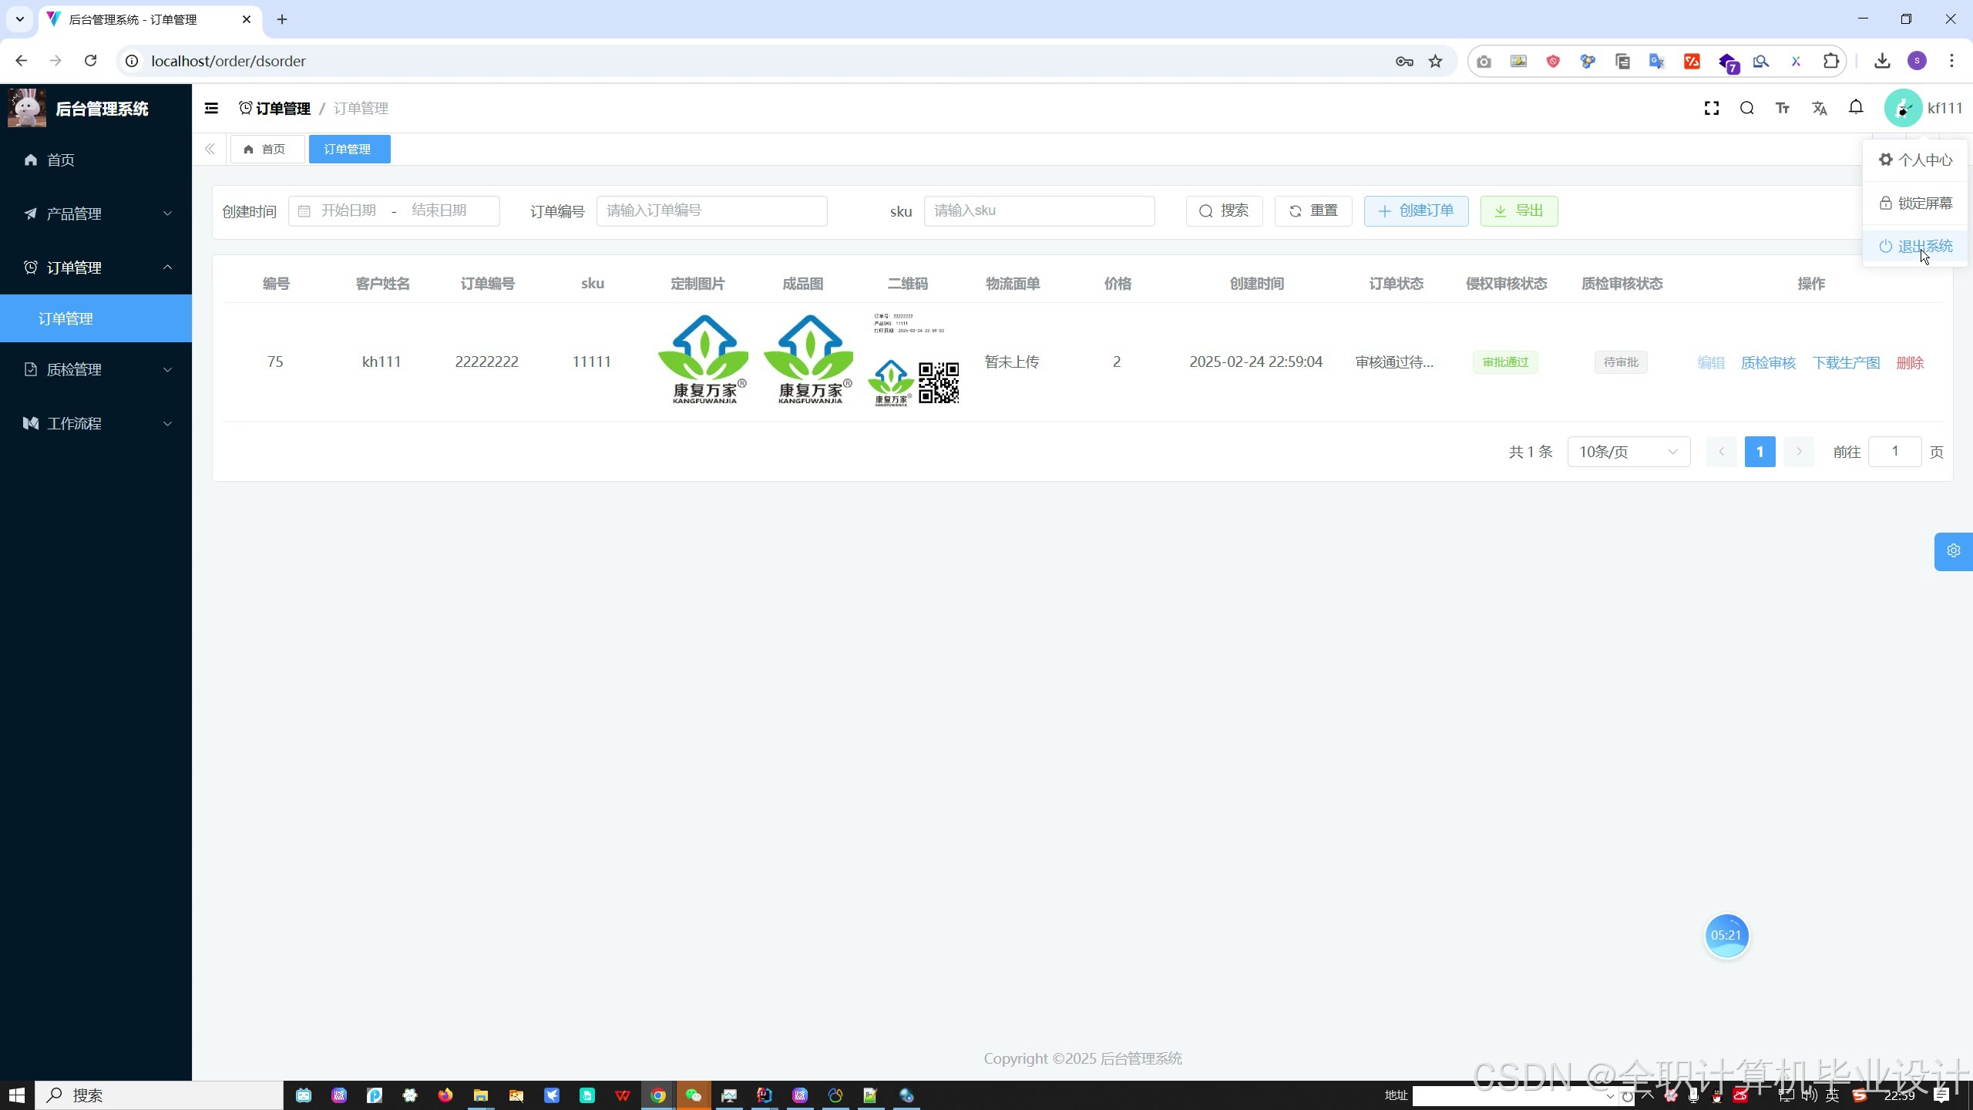Open the header menu search icon
Image resolution: width=1973 pixels, height=1110 pixels.
(x=1747, y=109)
